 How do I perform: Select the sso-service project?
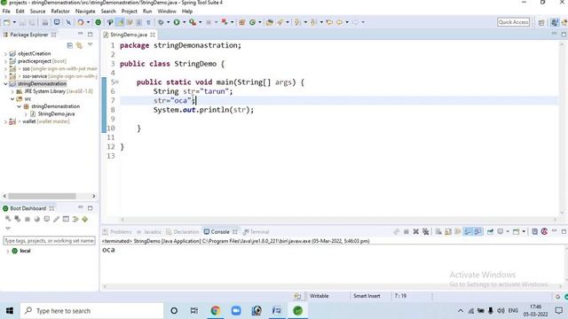35,76
